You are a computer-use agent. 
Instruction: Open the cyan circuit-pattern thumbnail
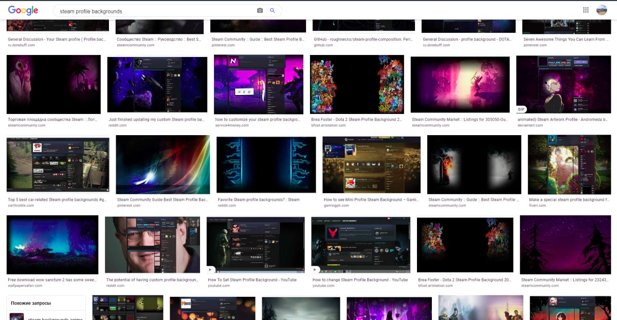266,165
